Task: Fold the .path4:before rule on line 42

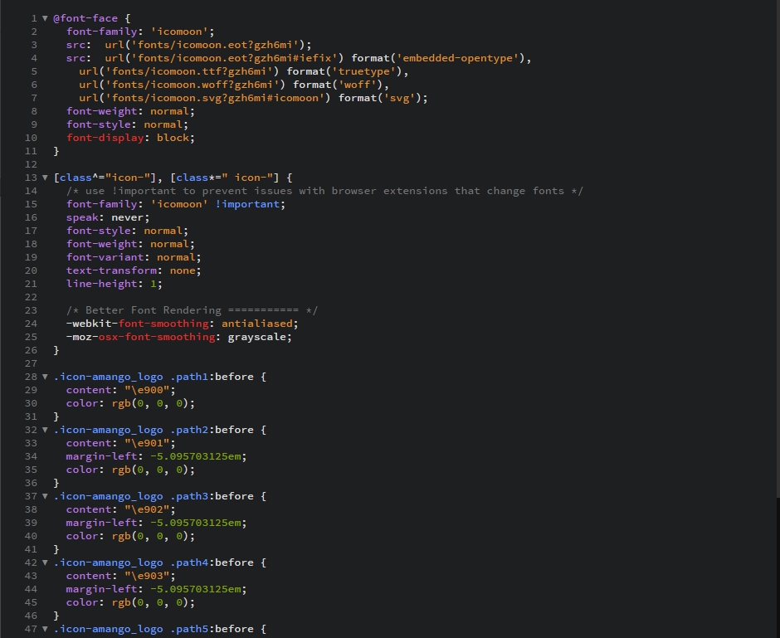Action: coord(45,563)
